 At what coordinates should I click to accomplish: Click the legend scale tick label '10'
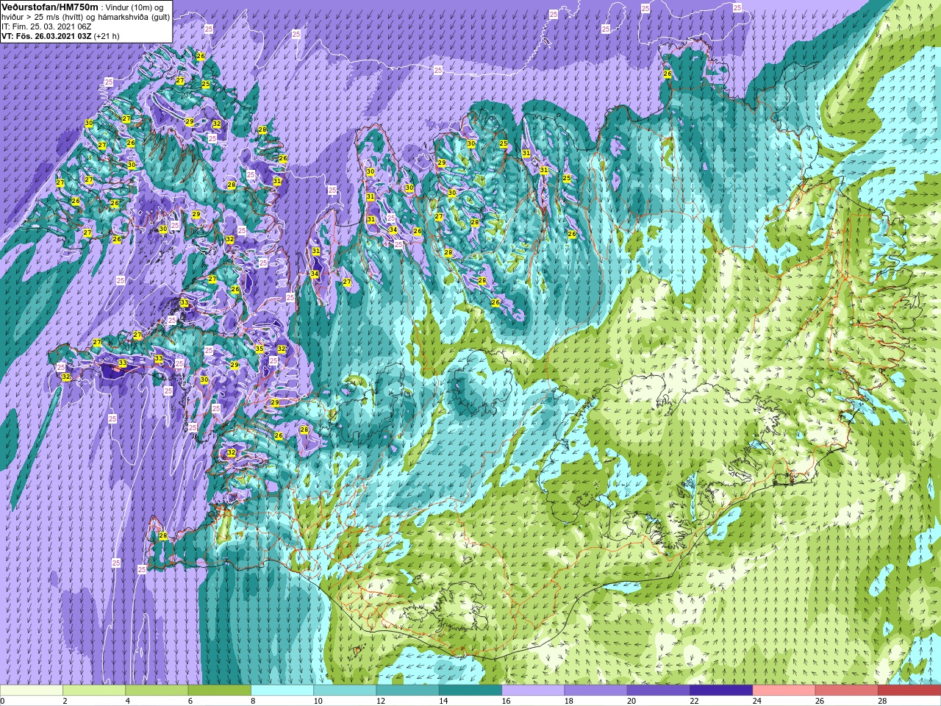(318, 701)
